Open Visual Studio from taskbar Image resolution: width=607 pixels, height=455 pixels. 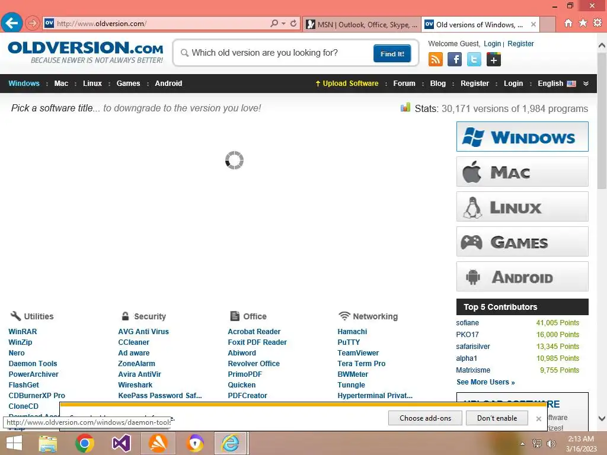121,443
